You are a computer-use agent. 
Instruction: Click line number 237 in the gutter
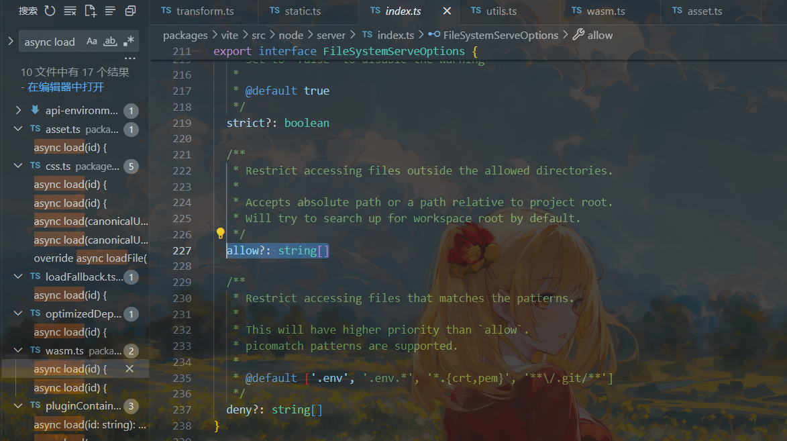point(182,410)
